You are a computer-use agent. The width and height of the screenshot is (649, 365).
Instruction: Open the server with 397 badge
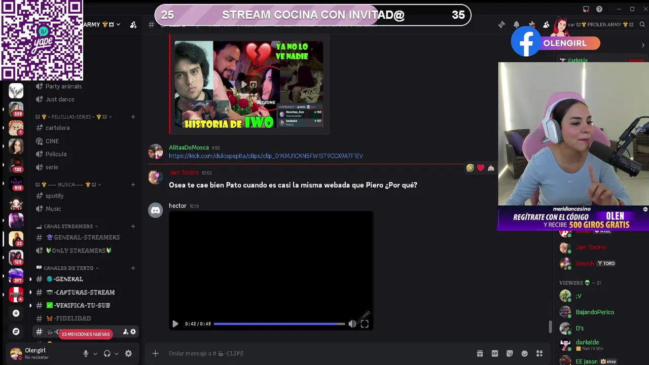[x=16, y=276]
